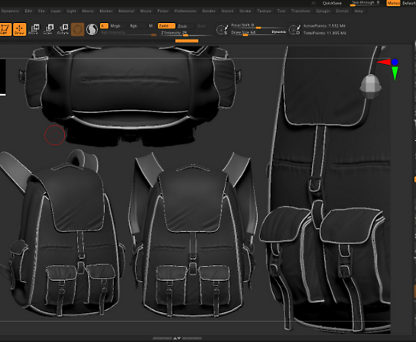Click the QuickSave button
The image size is (416, 342).
332,3
